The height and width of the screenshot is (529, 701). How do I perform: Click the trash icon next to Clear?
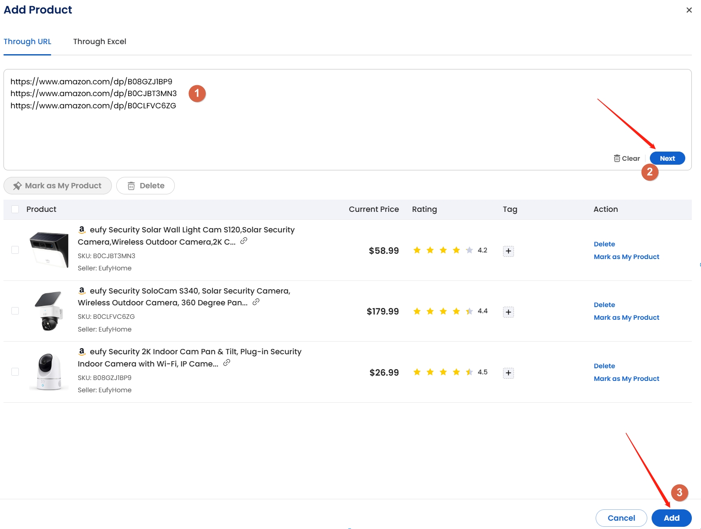pos(617,159)
